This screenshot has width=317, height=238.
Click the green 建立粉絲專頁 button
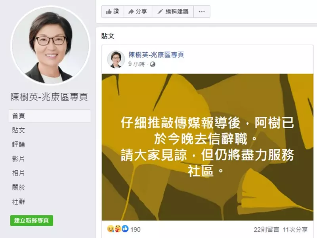[x=32, y=221]
